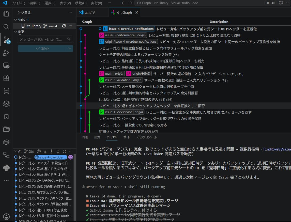The height and width of the screenshot is (222, 291).
Task: Open the Python view icon
Action: [x=6, y=168]
